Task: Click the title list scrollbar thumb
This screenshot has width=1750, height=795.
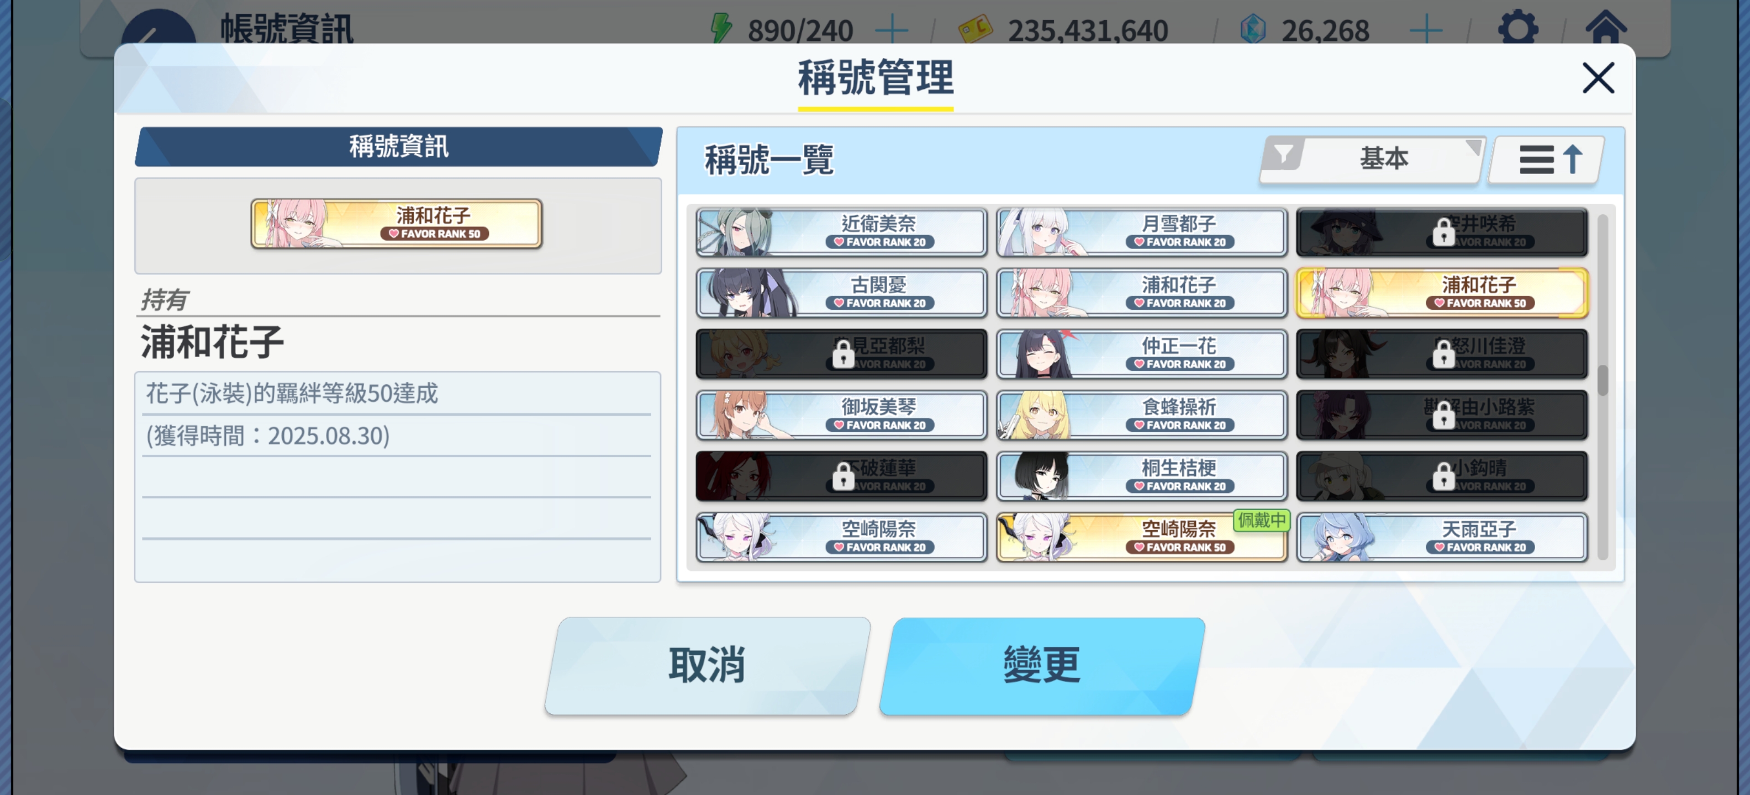Action: (1603, 380)
